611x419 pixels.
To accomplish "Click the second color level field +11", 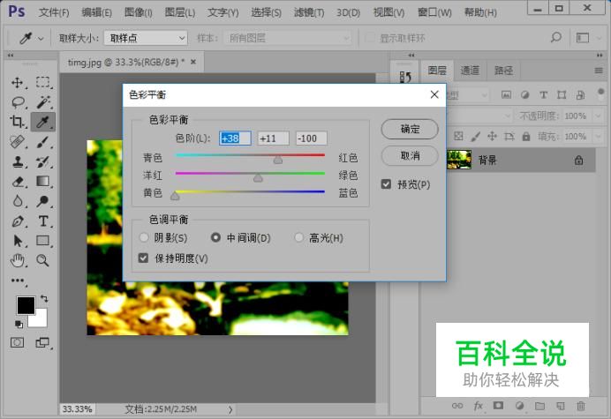I will point(273,138).
